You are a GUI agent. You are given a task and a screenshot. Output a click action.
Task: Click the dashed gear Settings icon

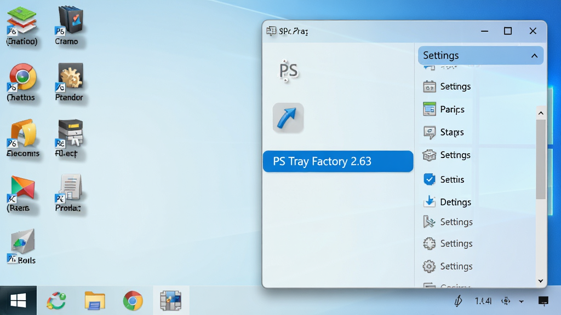(430, 243)
